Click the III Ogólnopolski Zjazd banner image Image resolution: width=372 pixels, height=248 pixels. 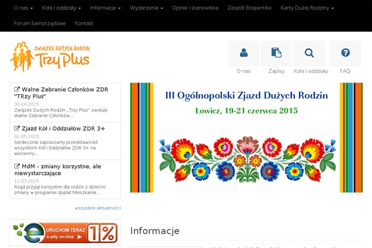(x=246, y=138)
